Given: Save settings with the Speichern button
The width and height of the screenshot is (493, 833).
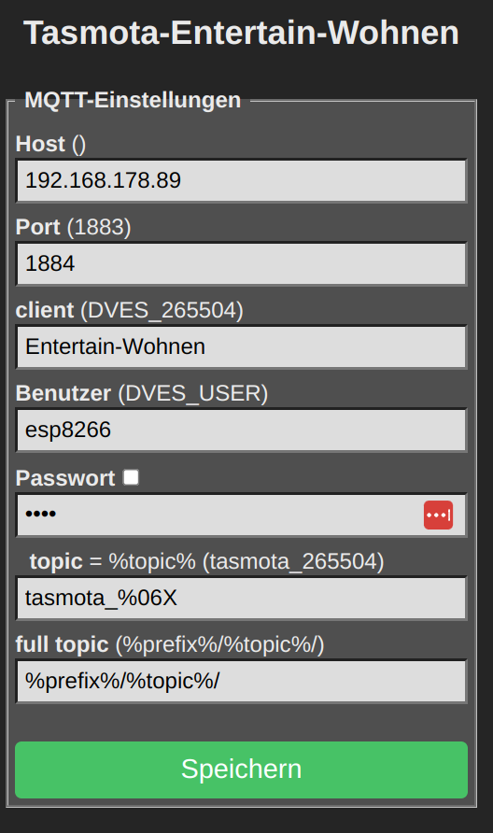Looking at the screenshot, I should (241, 769).
